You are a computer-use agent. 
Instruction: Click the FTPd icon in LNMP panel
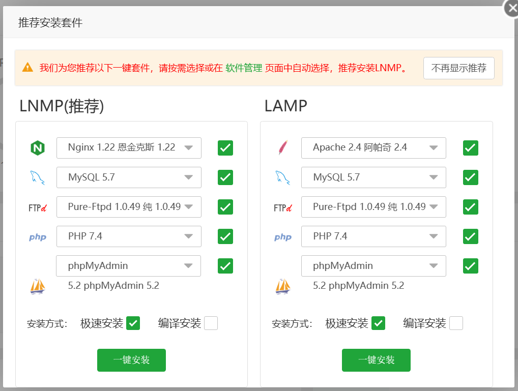tap(38, 207)
